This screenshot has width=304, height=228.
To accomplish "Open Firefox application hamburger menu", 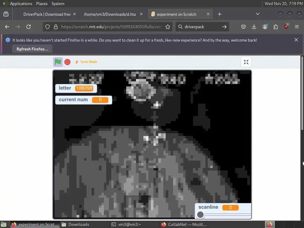I will coord(297,27).
